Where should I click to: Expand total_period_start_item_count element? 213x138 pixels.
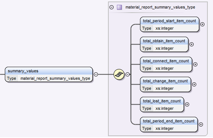pyautogui.click(x=203, y=24)
